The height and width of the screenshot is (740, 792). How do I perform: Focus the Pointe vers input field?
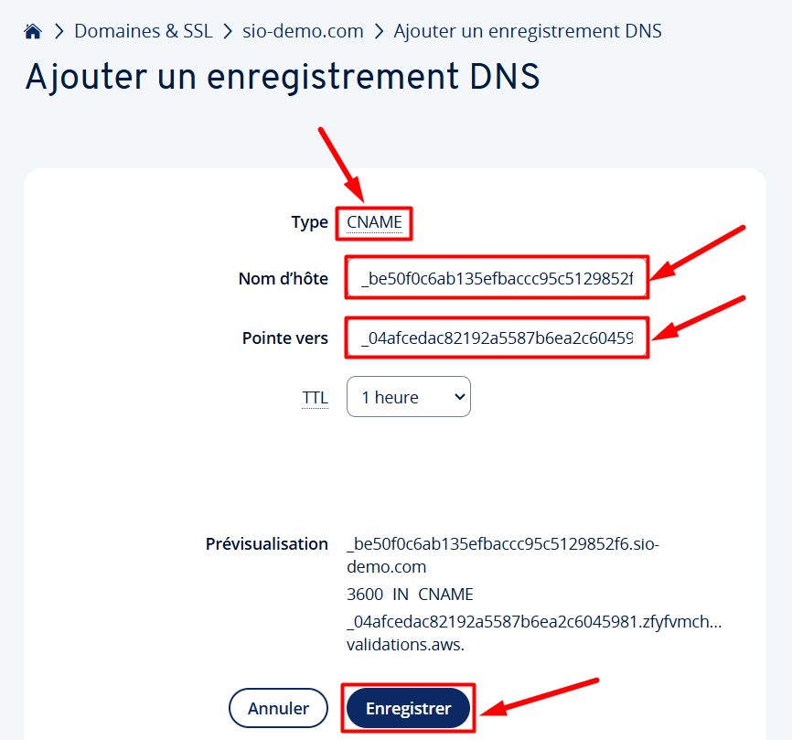point(497,338)
